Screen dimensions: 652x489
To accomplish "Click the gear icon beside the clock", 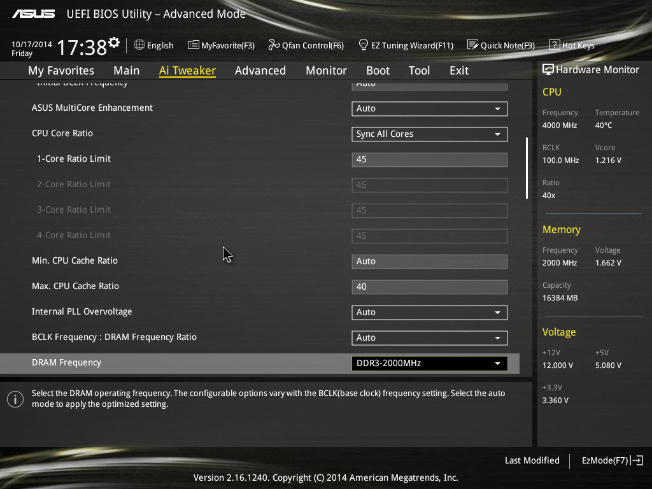I will pyautogui.click(x=114, y=43).
